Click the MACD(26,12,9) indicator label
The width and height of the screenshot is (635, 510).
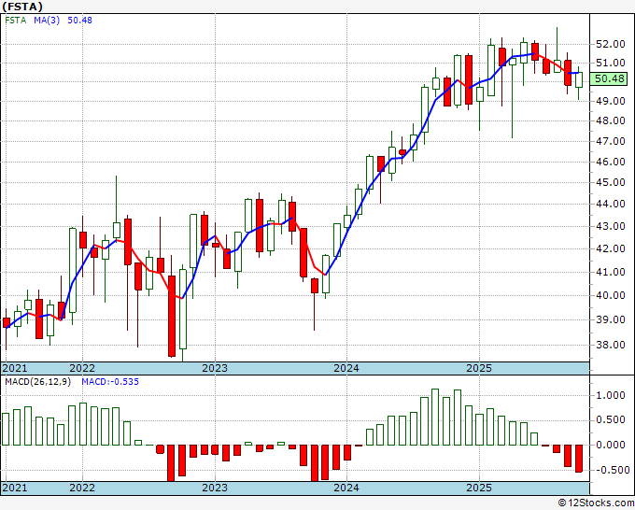point(37,382)
